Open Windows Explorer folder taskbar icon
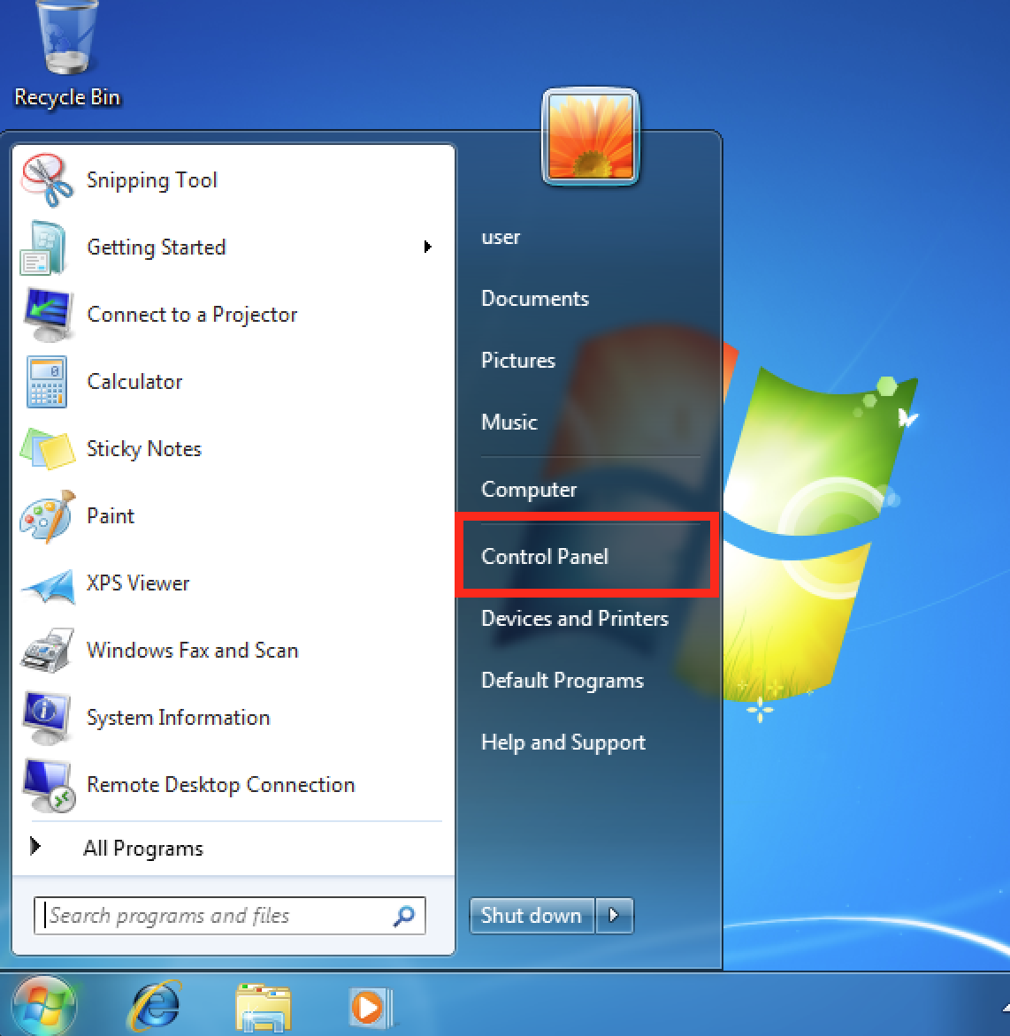The height and width of the screenshot is (1036, 1010). click(263, 1008)
